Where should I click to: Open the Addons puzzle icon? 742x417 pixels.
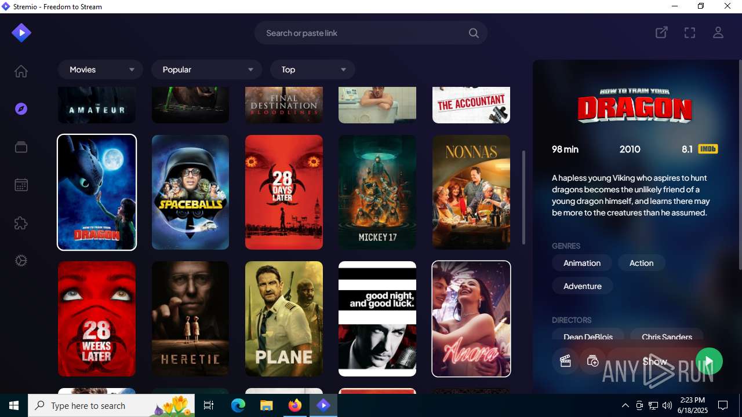tap(21, 223)
